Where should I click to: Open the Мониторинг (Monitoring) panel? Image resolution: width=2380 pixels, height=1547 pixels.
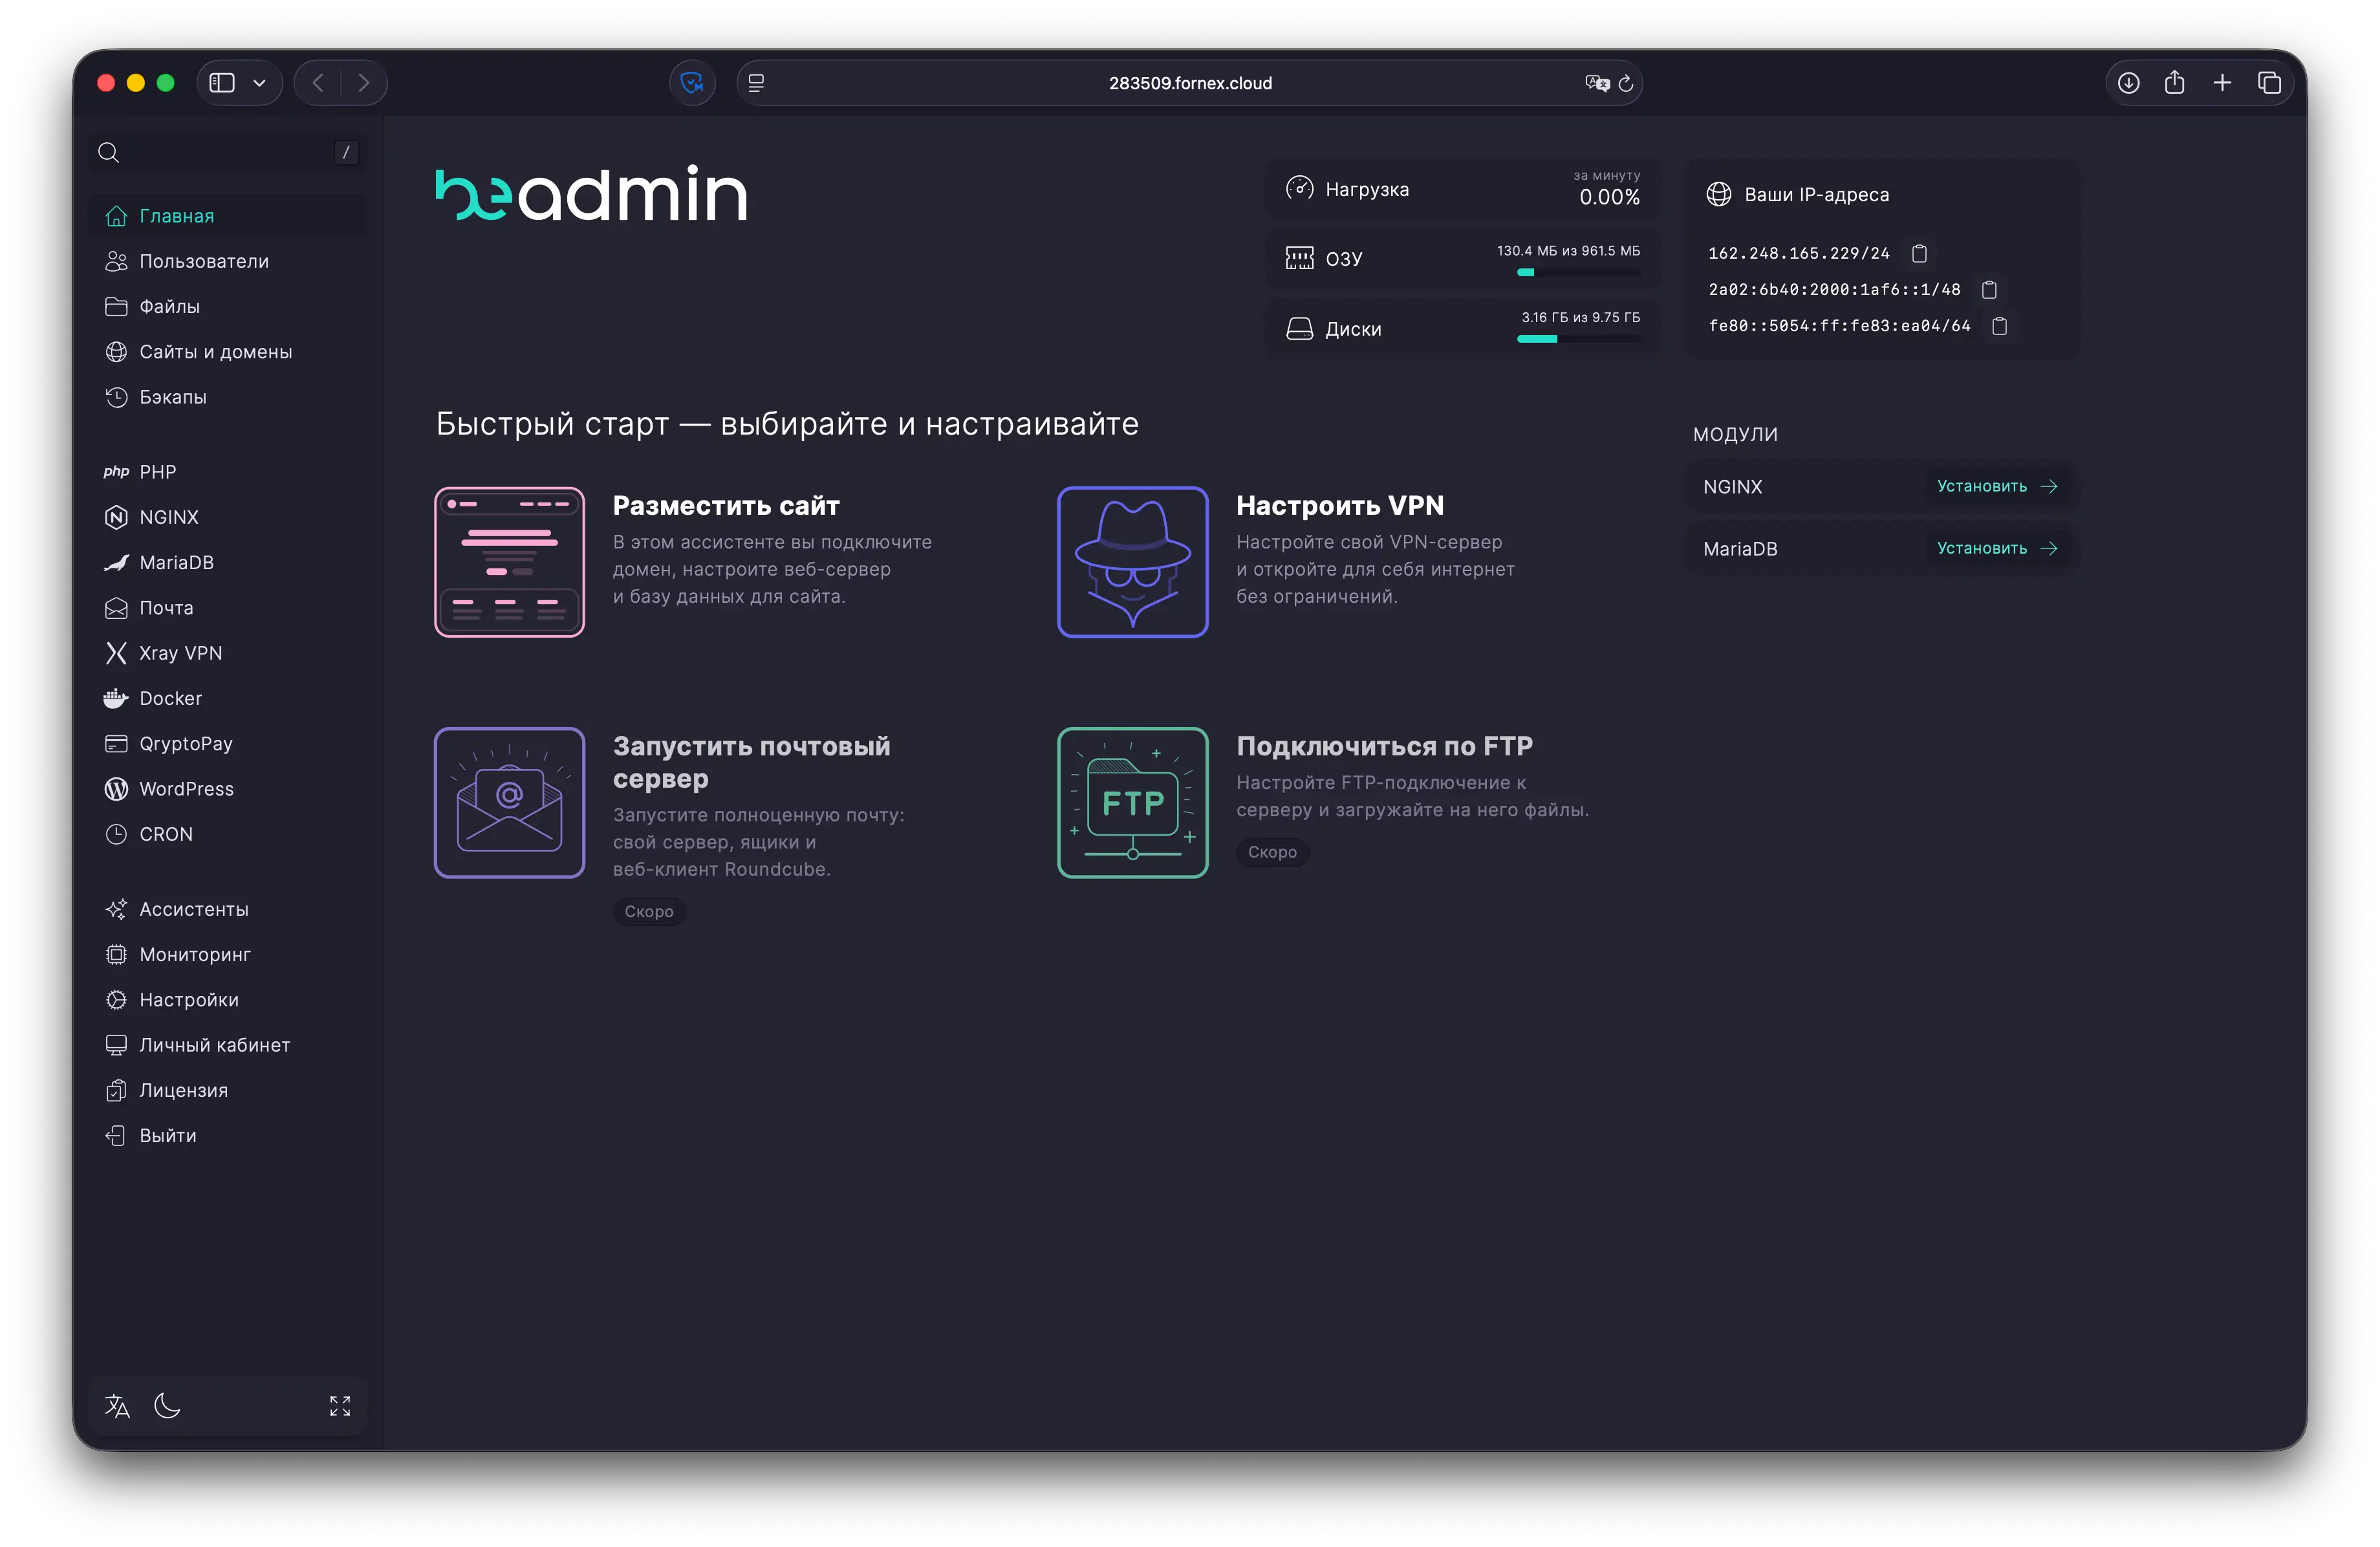196,954
